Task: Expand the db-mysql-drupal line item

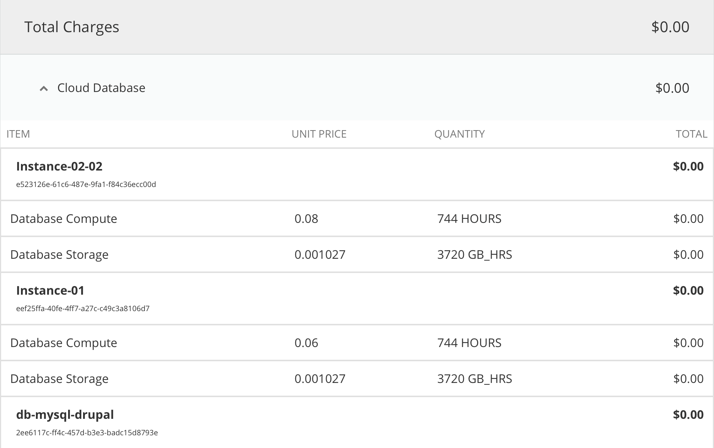Action: 65,414
